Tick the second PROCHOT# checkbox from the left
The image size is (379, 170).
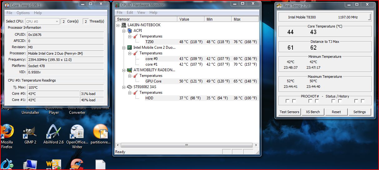tap(294, 101)
